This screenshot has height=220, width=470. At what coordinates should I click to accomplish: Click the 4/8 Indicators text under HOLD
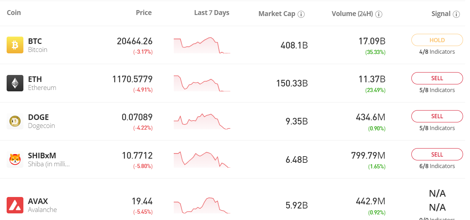437,51
